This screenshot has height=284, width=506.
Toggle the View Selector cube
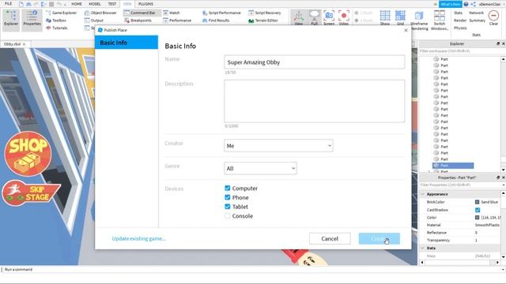(x=299, y=17)
